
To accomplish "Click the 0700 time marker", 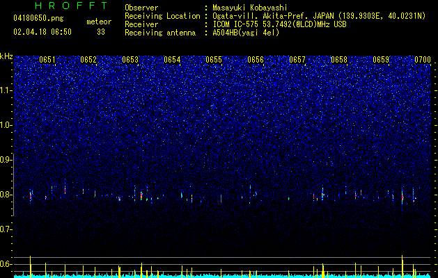I will (423, 60).
